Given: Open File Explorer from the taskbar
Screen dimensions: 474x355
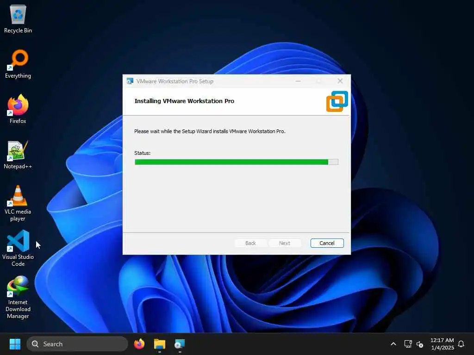Looking at the screenshot, I should pos(159,344).
